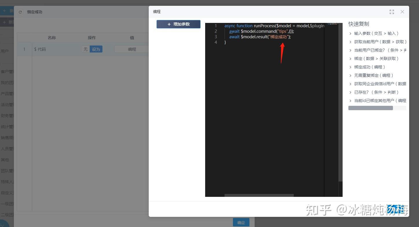Click the refresh icon beside 绑定成功
The width and height of the screenshot is (419, 227).
tap(20, 12)
